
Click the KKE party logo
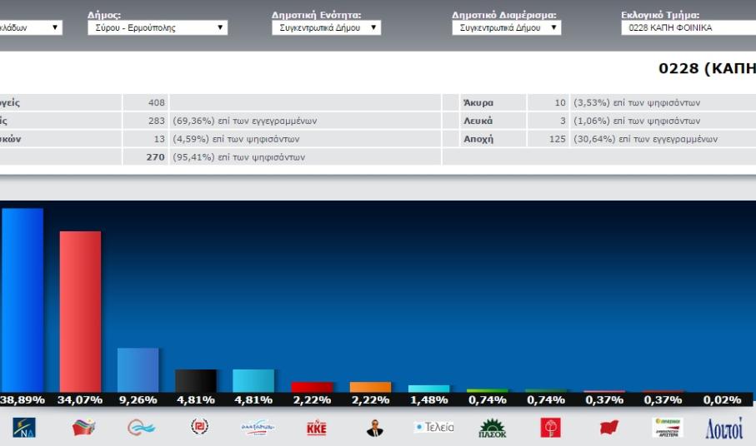[317, 428]
